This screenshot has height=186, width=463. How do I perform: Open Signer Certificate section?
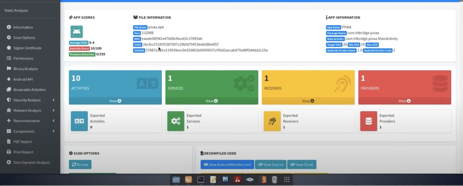[x=27, y=48]
